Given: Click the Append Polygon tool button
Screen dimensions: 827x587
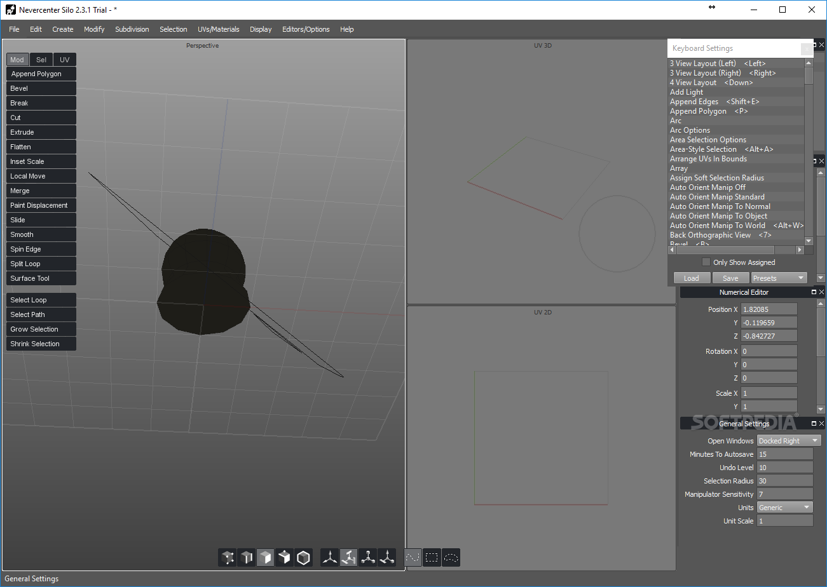Looking at the screenshot, I should pos(41,74).
